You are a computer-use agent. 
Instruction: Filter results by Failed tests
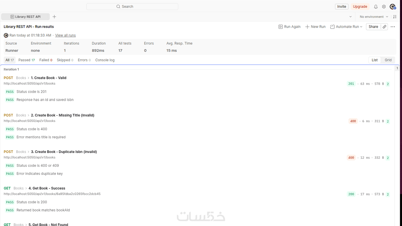pyautogui.click(x=46, y=60)
